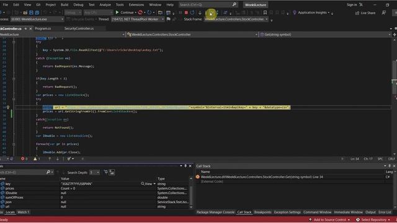Toggle auto-hide pin on Call Stack panel
397x223 pixels.
tap(390, 166)
